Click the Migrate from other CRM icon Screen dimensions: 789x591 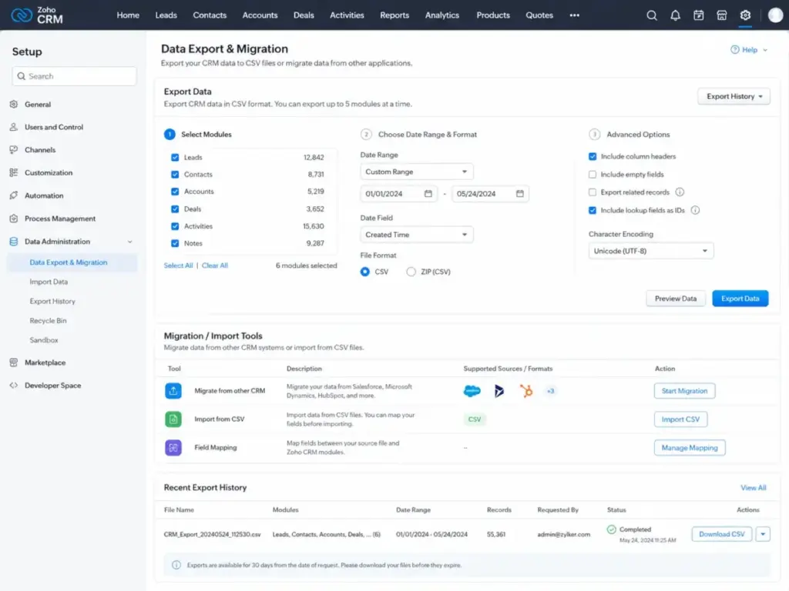(x=173, y=390)
